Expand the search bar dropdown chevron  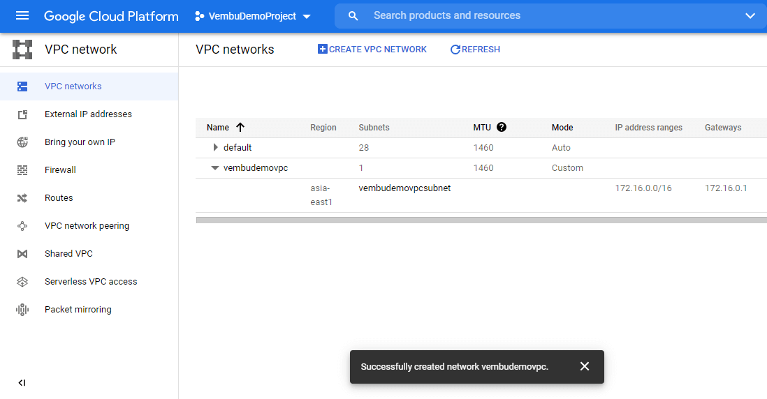pyautogui.click(x=750, y=15)
